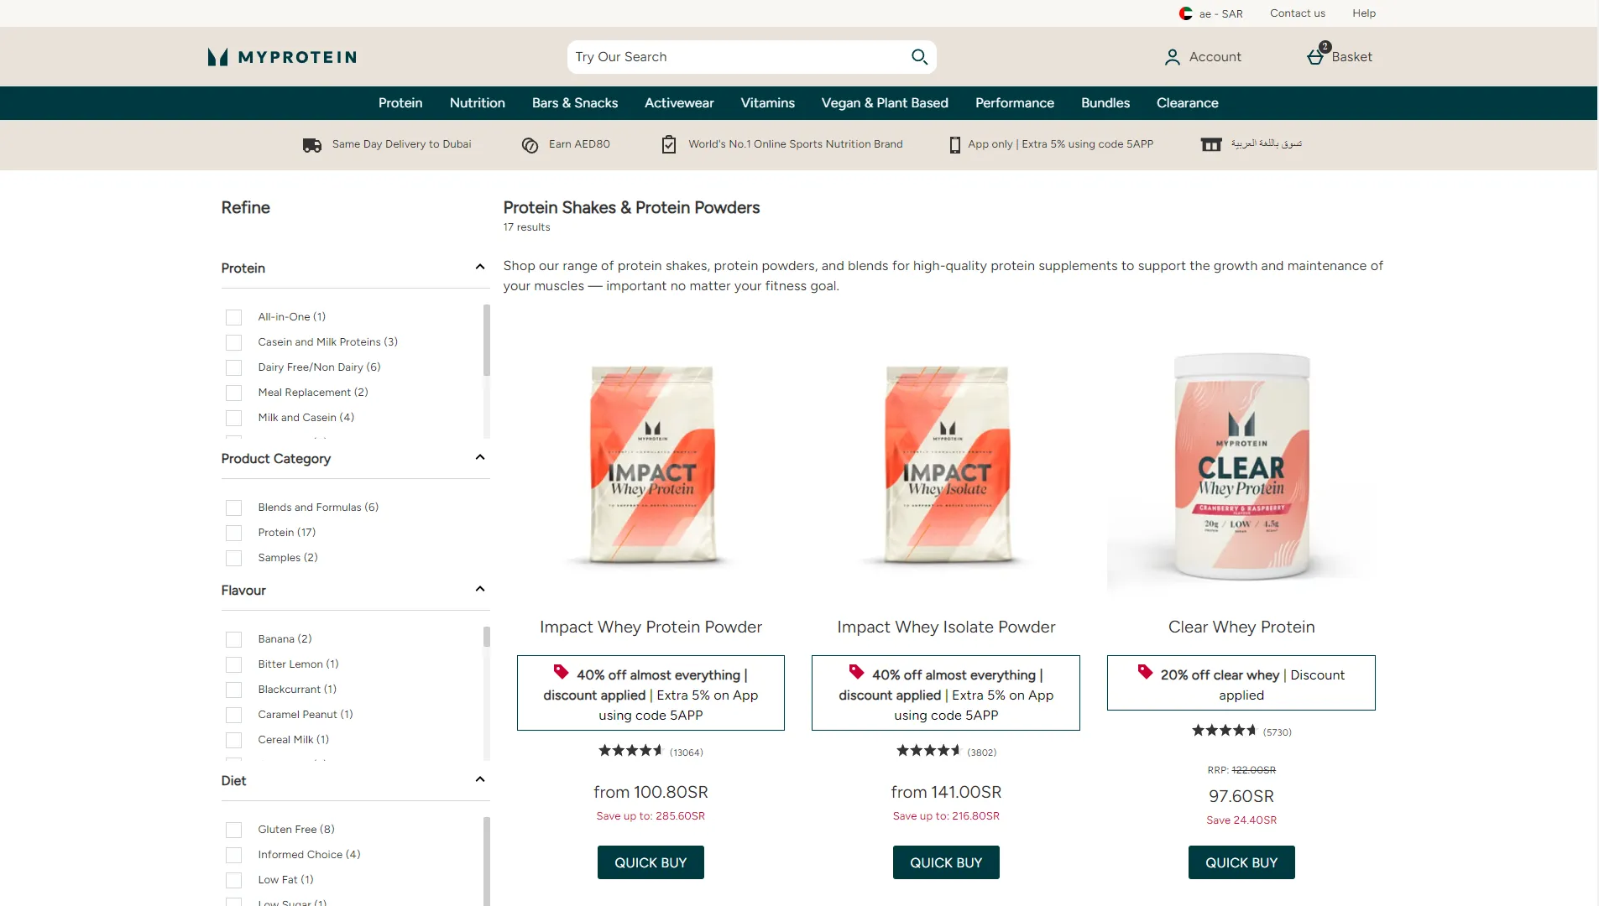Click the UAE flag icon
Image resolution: width=1599 pixels, height=906 pixels.
1186,13
